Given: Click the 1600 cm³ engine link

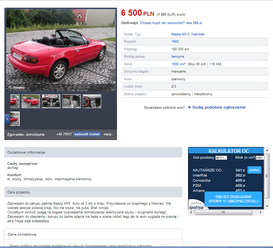Looking at the screenshot, I should click(x=179, y=64).
